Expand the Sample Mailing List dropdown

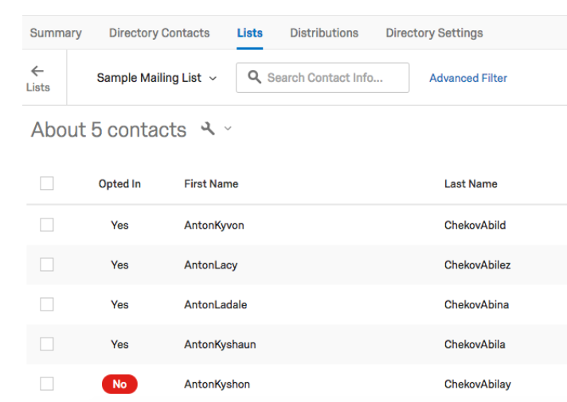pyautogui.click(x=157, y=78)
